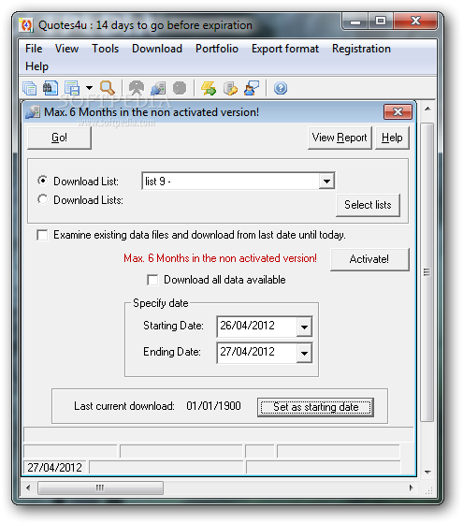The image size is (463, 524).
Task: Click the 01/01/1900 last download date
Action: click(x=213, y=406)
